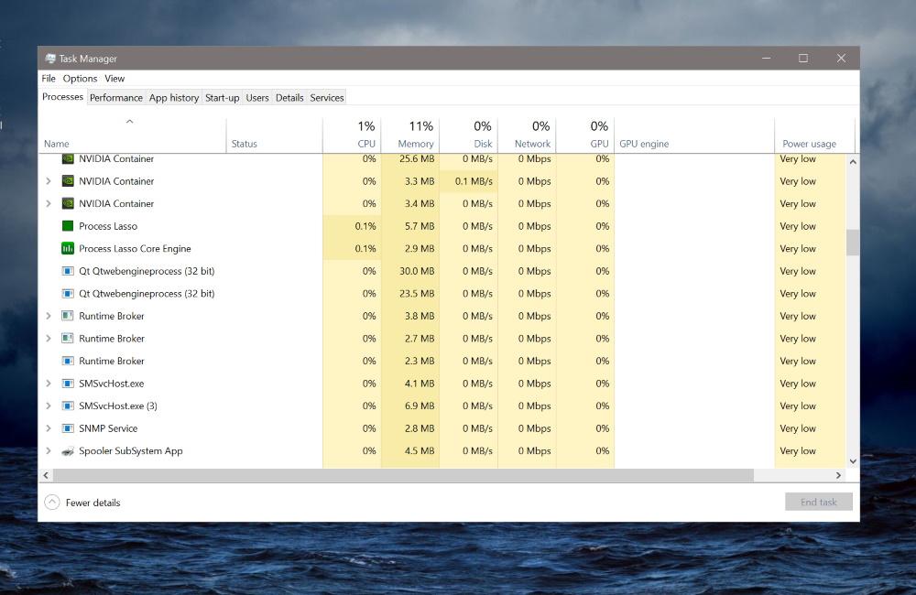The image size is (916, 595).
Task: Click the SMSvcHost.exe (3) process icon
Action: tap(68, 406)
